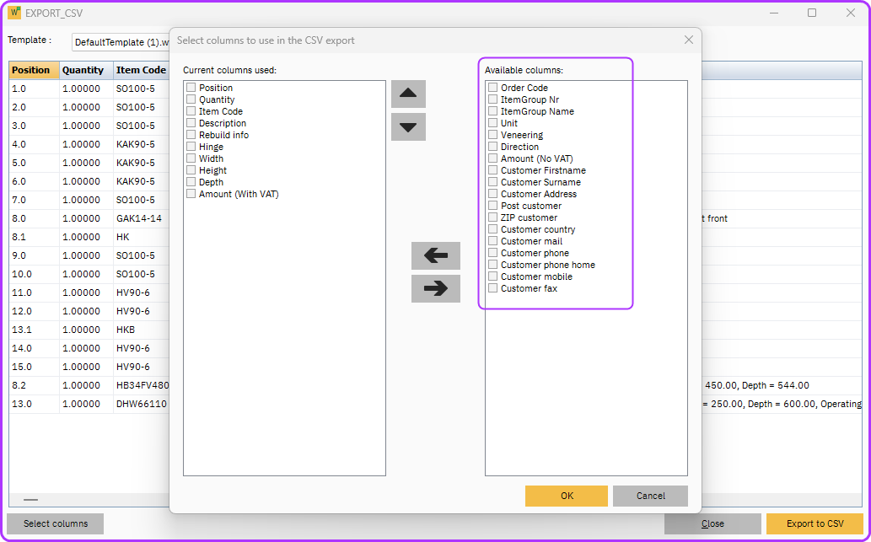The width and height of the screenshot is (871, 542).
Task: Toggle the Veneering column checkbox
Action: click(493, 135)
